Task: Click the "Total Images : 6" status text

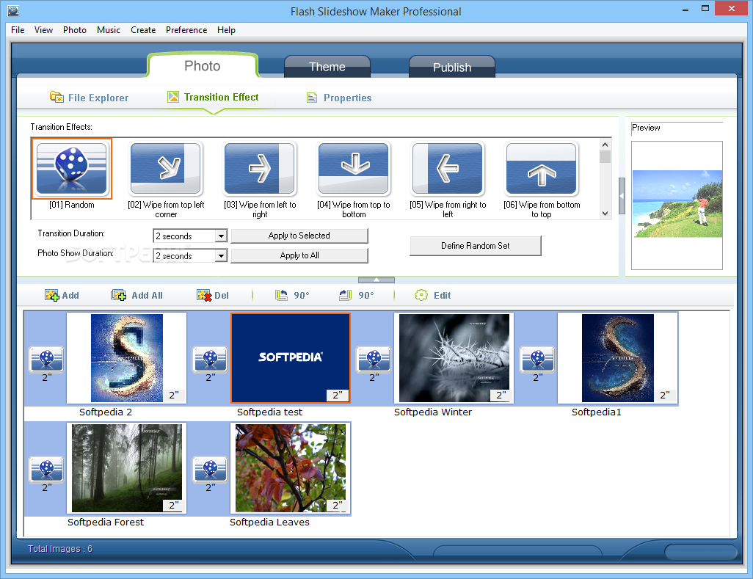Action: click(x=60, y=549)
